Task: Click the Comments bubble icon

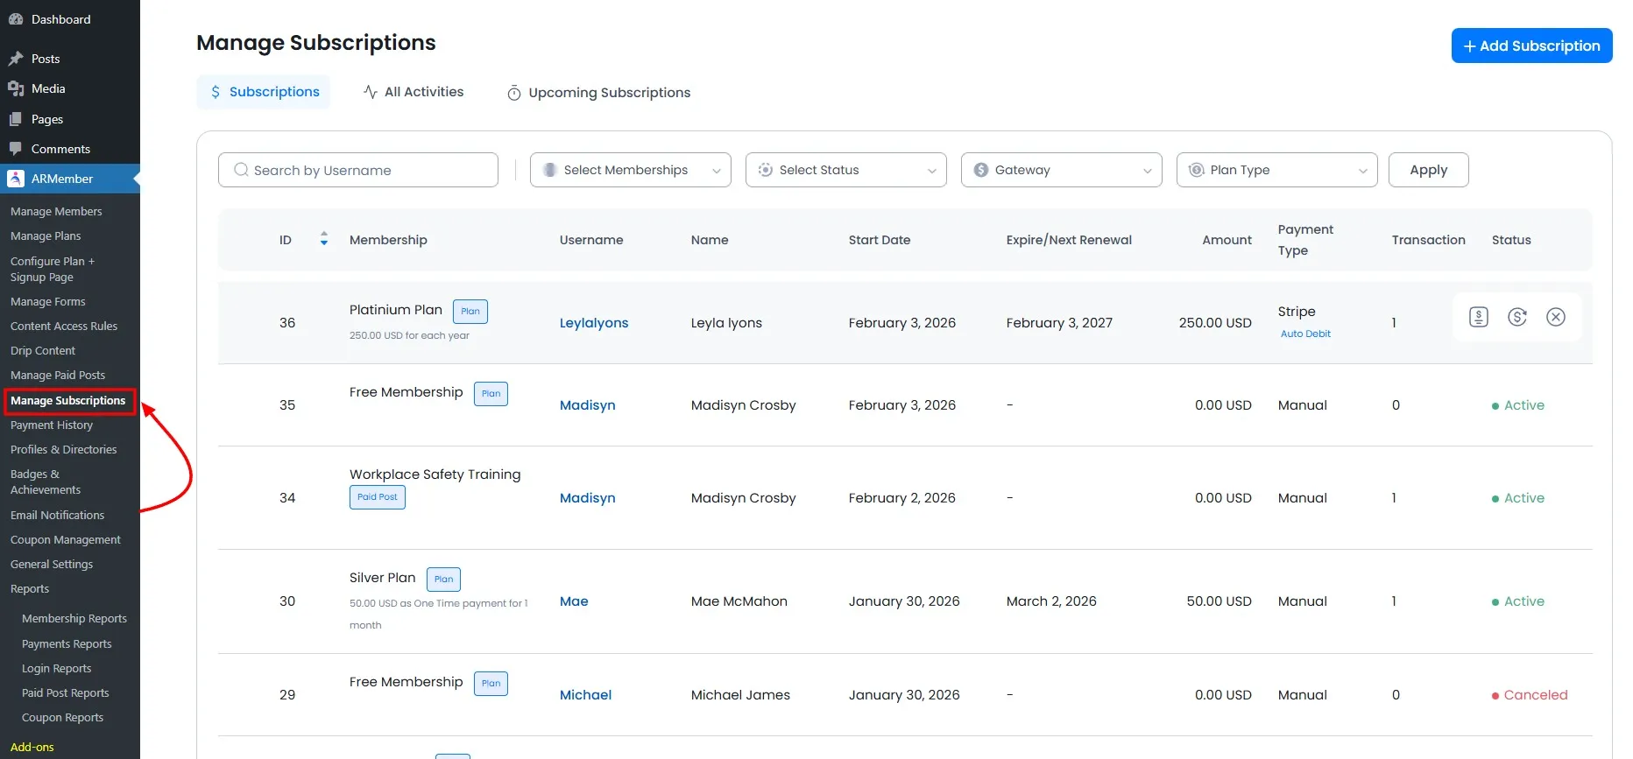Action: (16, 149)
